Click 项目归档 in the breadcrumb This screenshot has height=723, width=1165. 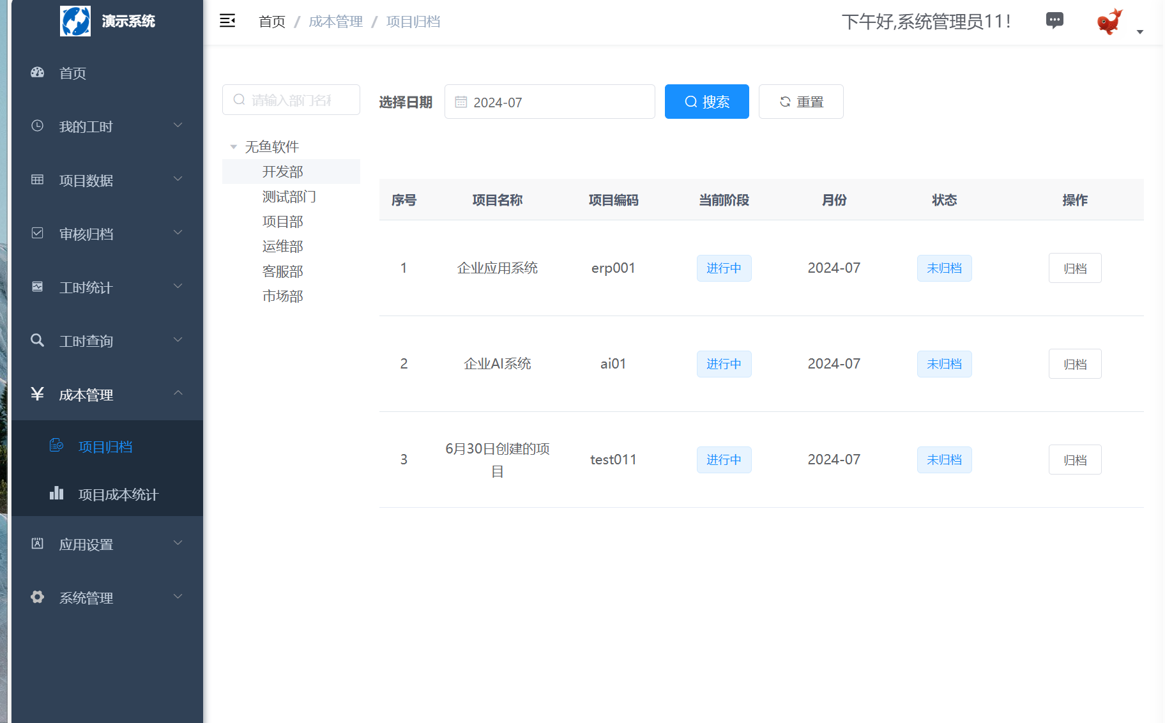point(413,22)
